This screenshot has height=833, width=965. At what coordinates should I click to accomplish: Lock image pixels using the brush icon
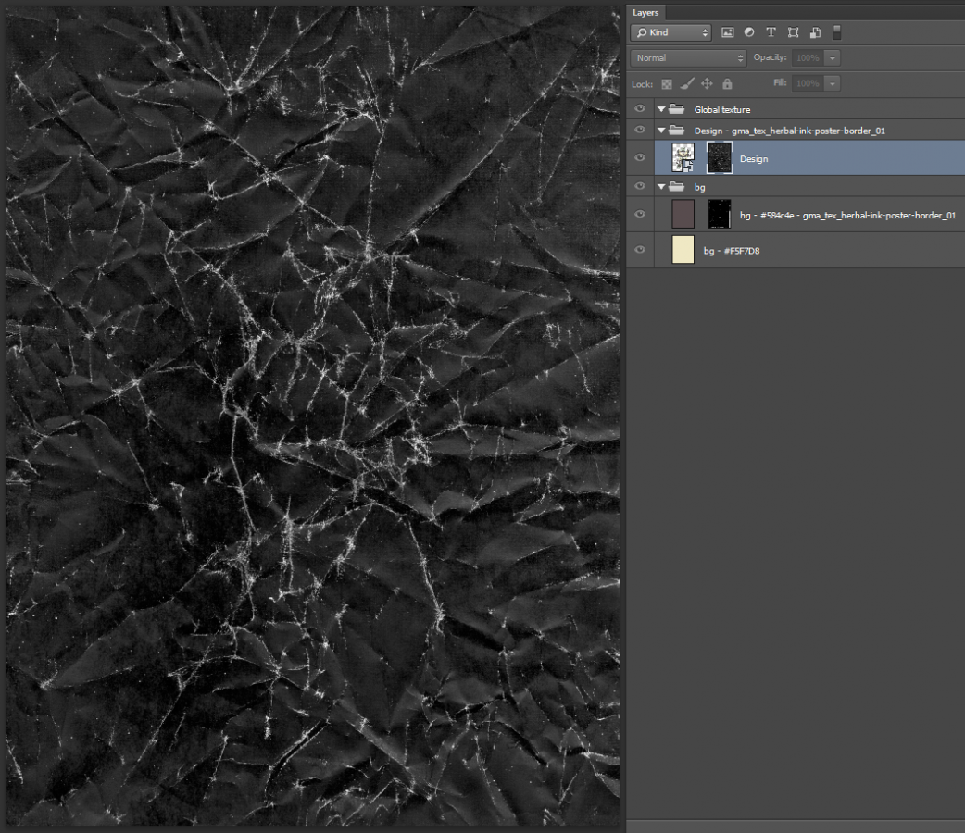coord(687,83)
